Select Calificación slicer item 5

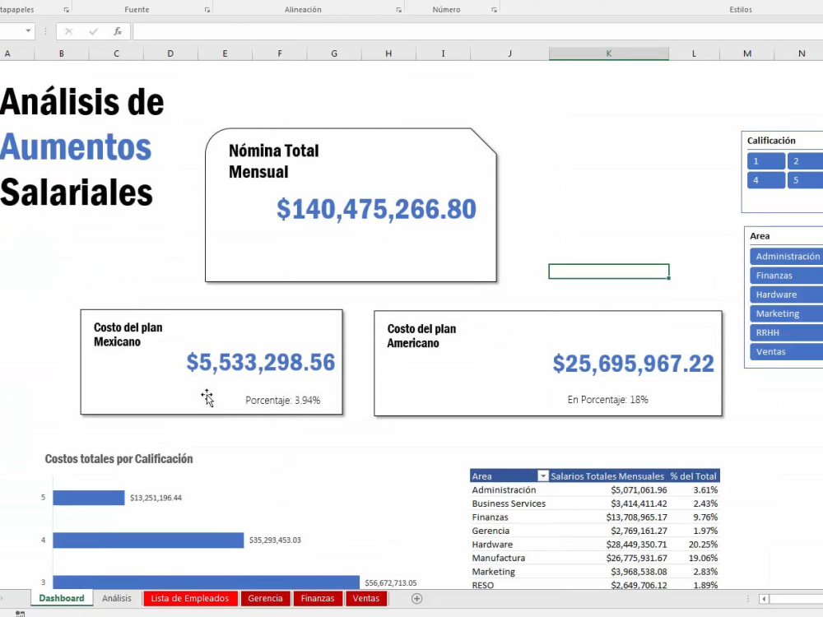coord(805,180)
